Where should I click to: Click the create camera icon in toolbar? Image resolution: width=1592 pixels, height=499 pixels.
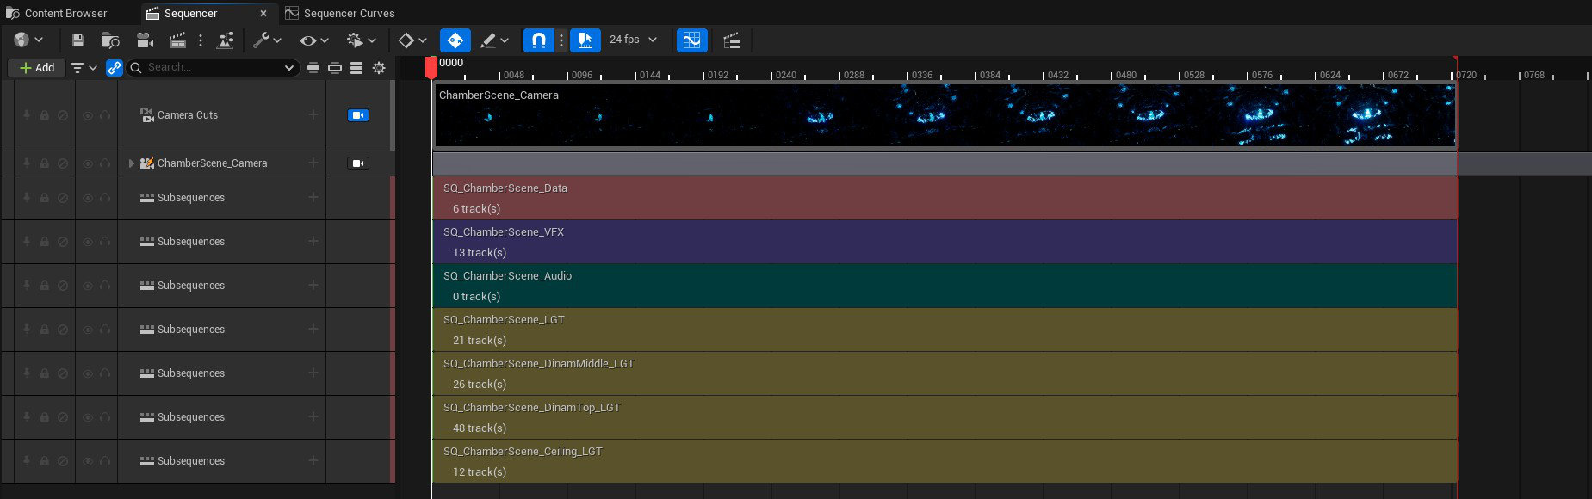[146, 40]
